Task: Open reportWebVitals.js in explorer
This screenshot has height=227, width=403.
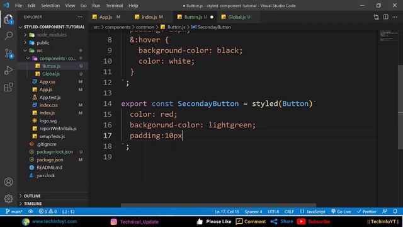Action: (53, 129)
